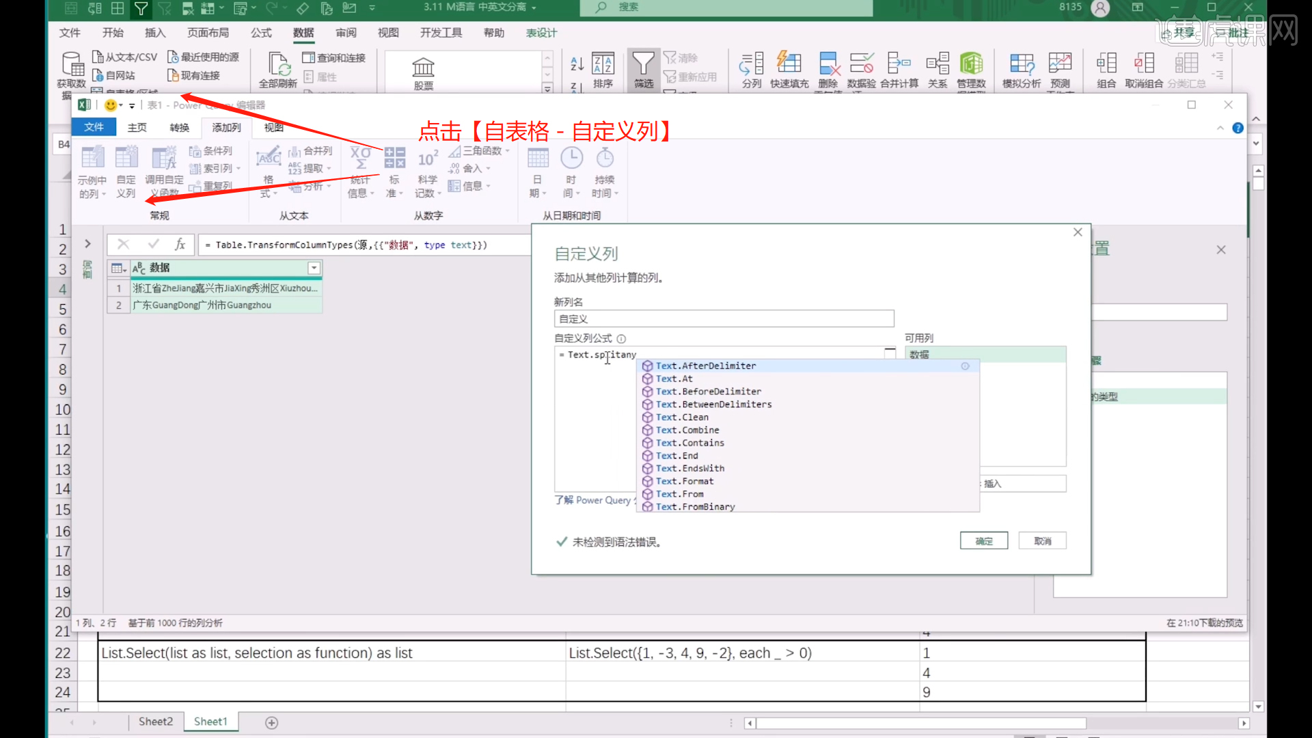Select Text.Combine suggestion
Screen dimensions: 1312x738
808,430
